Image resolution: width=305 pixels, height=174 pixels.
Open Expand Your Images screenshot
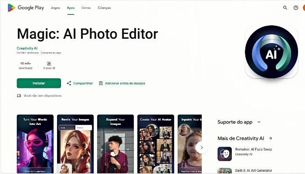coord(115,144)
